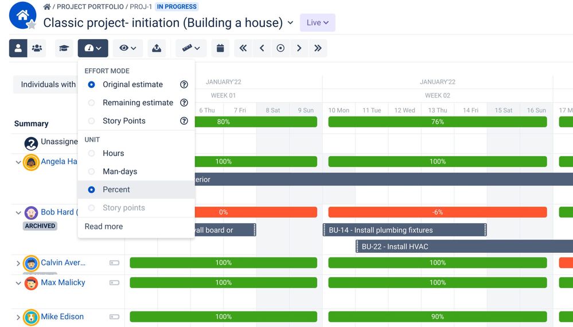This screenshot has height=327, width=573.
Task: Open the project title dropdown chevron
Action: pos(290,22)
